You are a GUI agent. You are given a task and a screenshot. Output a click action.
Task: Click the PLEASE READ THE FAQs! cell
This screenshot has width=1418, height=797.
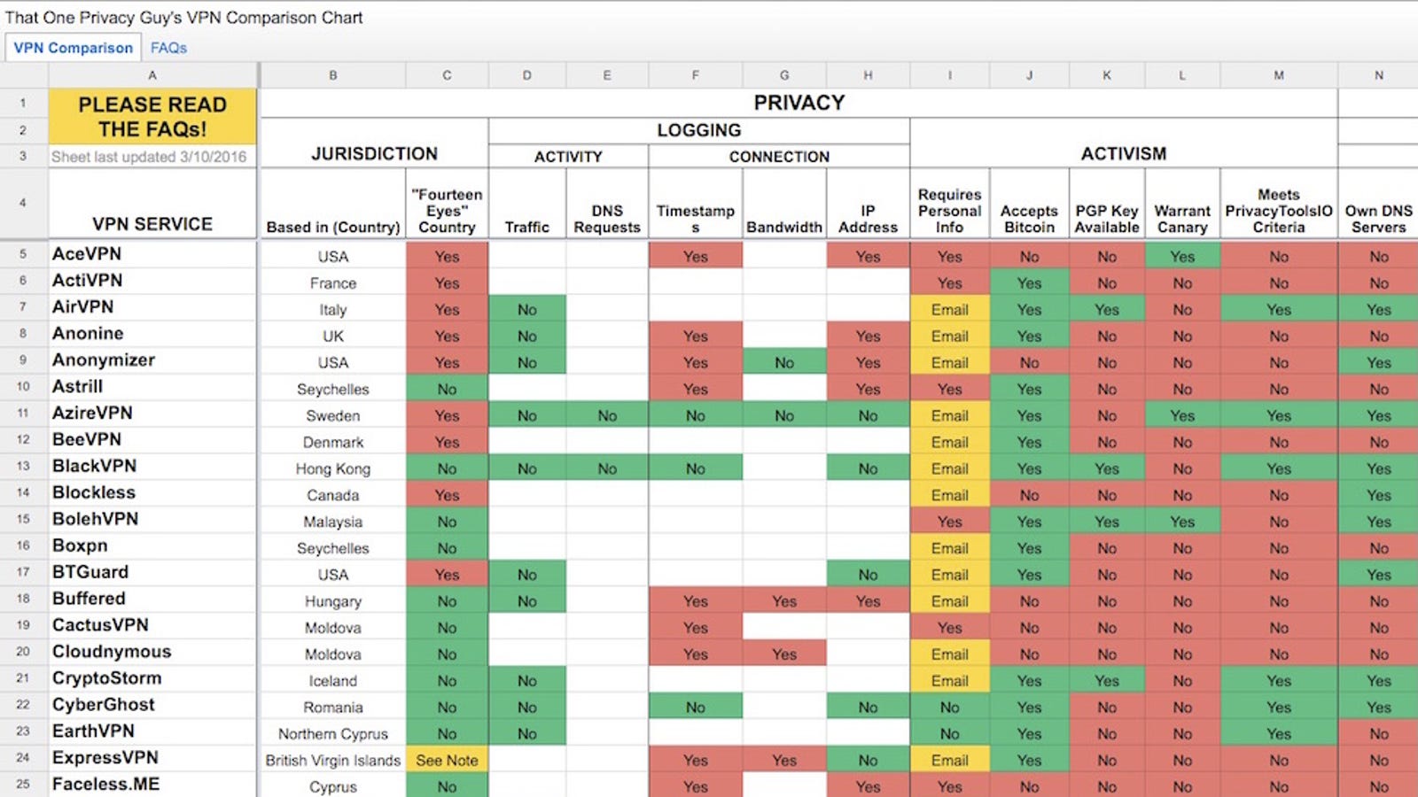tap(152, 116)
